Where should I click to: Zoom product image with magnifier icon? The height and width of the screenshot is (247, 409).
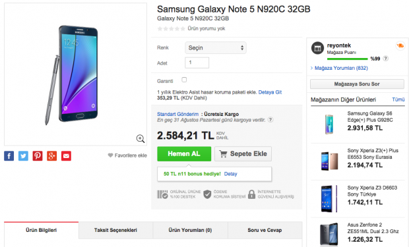141,138
